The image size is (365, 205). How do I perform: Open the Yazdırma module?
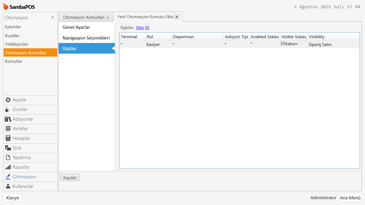30,157
